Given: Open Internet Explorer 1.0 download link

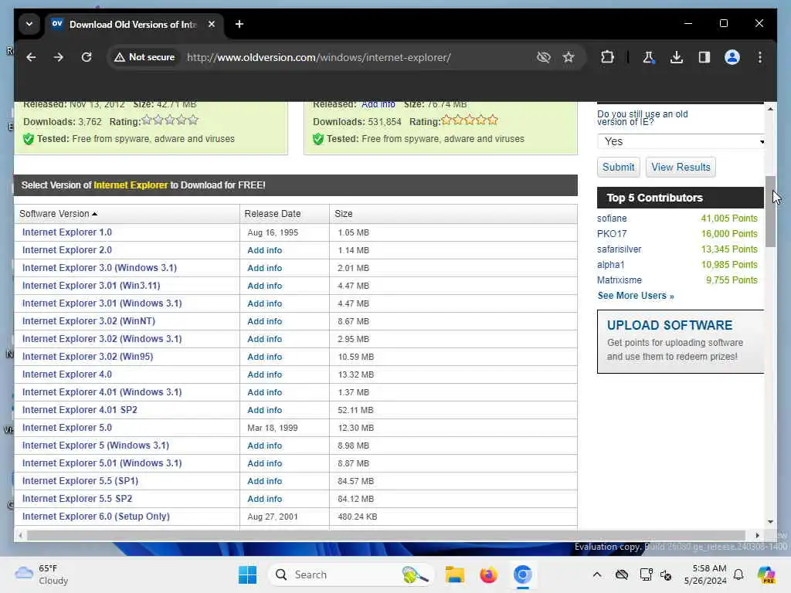Looking at the screenshot, I should click(x=67, y=232).
